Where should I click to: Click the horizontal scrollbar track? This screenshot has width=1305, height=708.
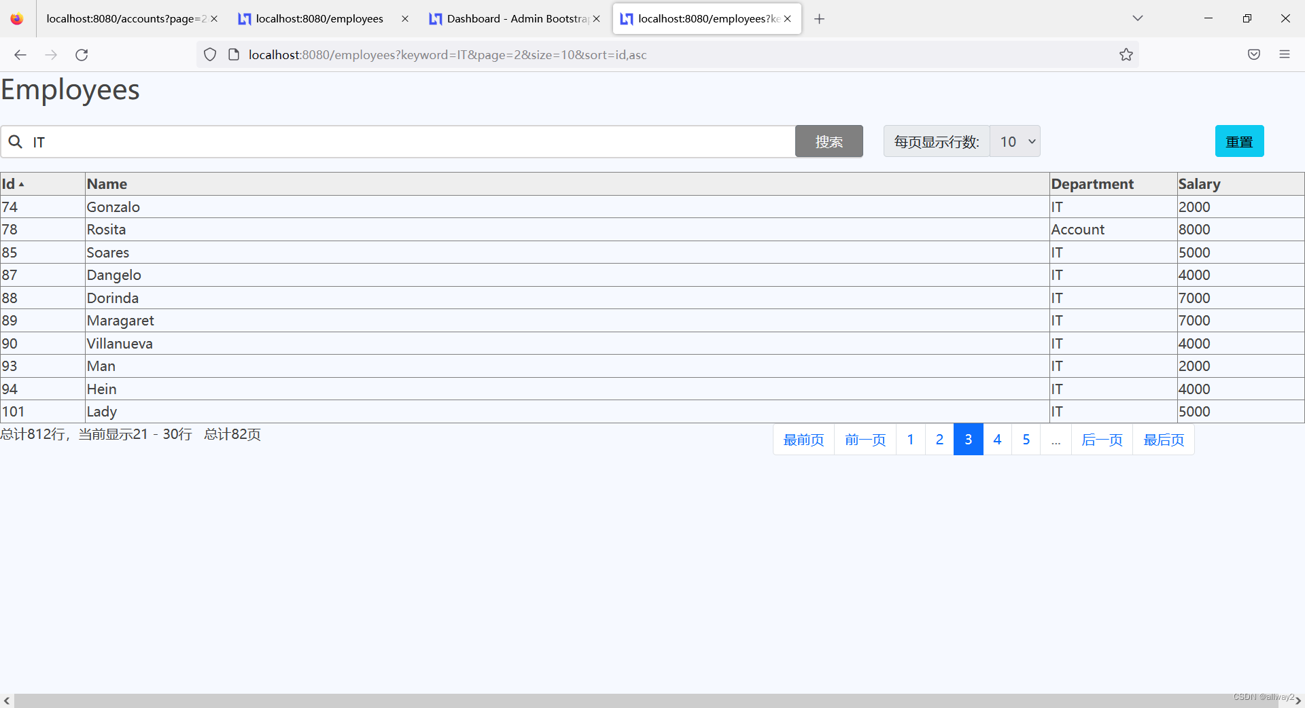click(x=646, y=701)
